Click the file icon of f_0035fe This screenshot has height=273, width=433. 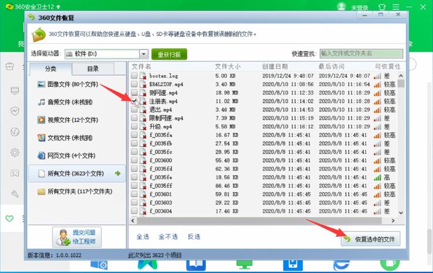143,178
